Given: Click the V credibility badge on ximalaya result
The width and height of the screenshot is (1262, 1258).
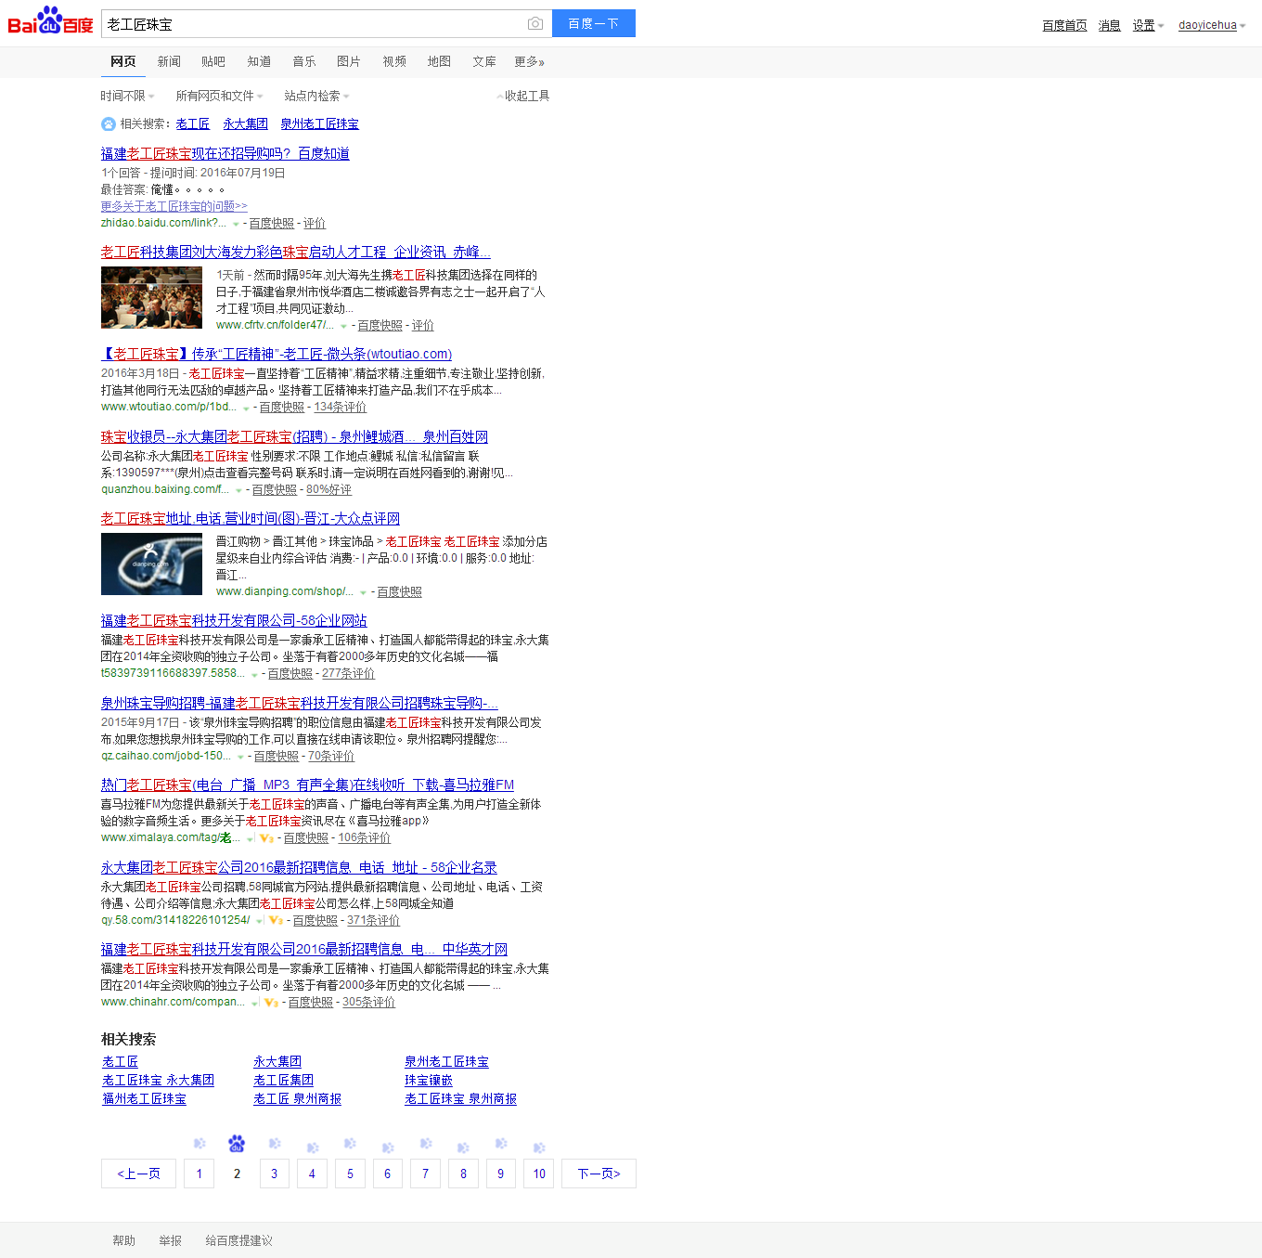Looking at the screenshot, I should click(266, 838).
